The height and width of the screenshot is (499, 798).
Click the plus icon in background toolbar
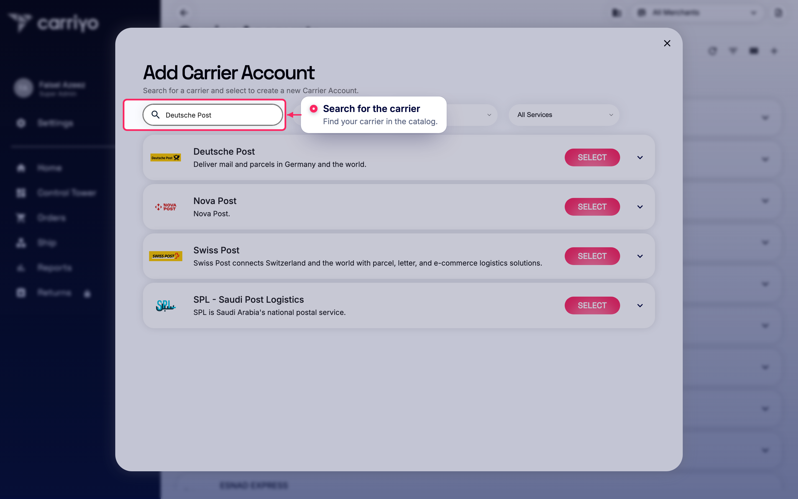(x=774, y=51)
